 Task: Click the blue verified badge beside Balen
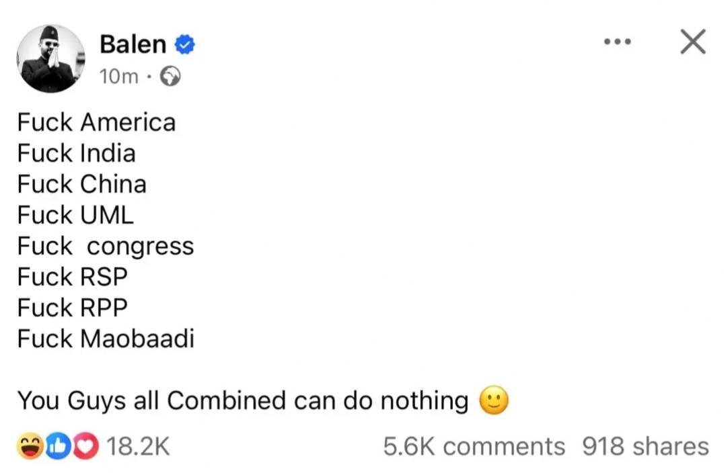[185, 45]
